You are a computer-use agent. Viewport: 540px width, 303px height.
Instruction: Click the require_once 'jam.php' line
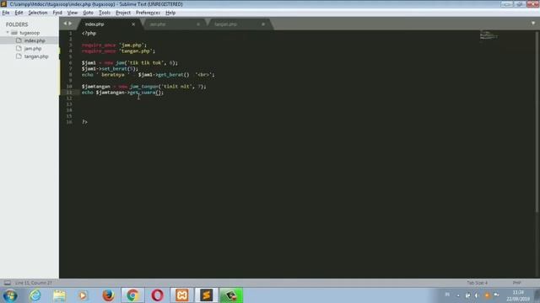(x=114, y=45)
